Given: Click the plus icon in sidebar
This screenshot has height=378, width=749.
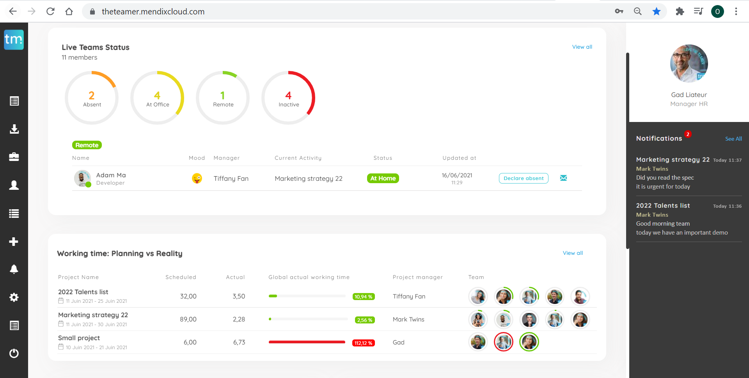Looking at the screenshot, I should (14, 242).
